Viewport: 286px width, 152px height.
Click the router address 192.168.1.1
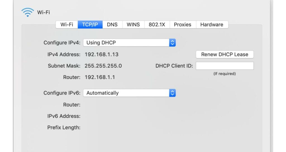[100, 77]
